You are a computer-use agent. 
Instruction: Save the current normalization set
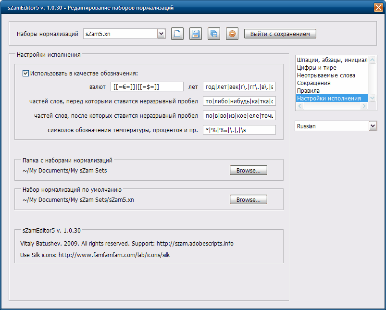[196, 34]
